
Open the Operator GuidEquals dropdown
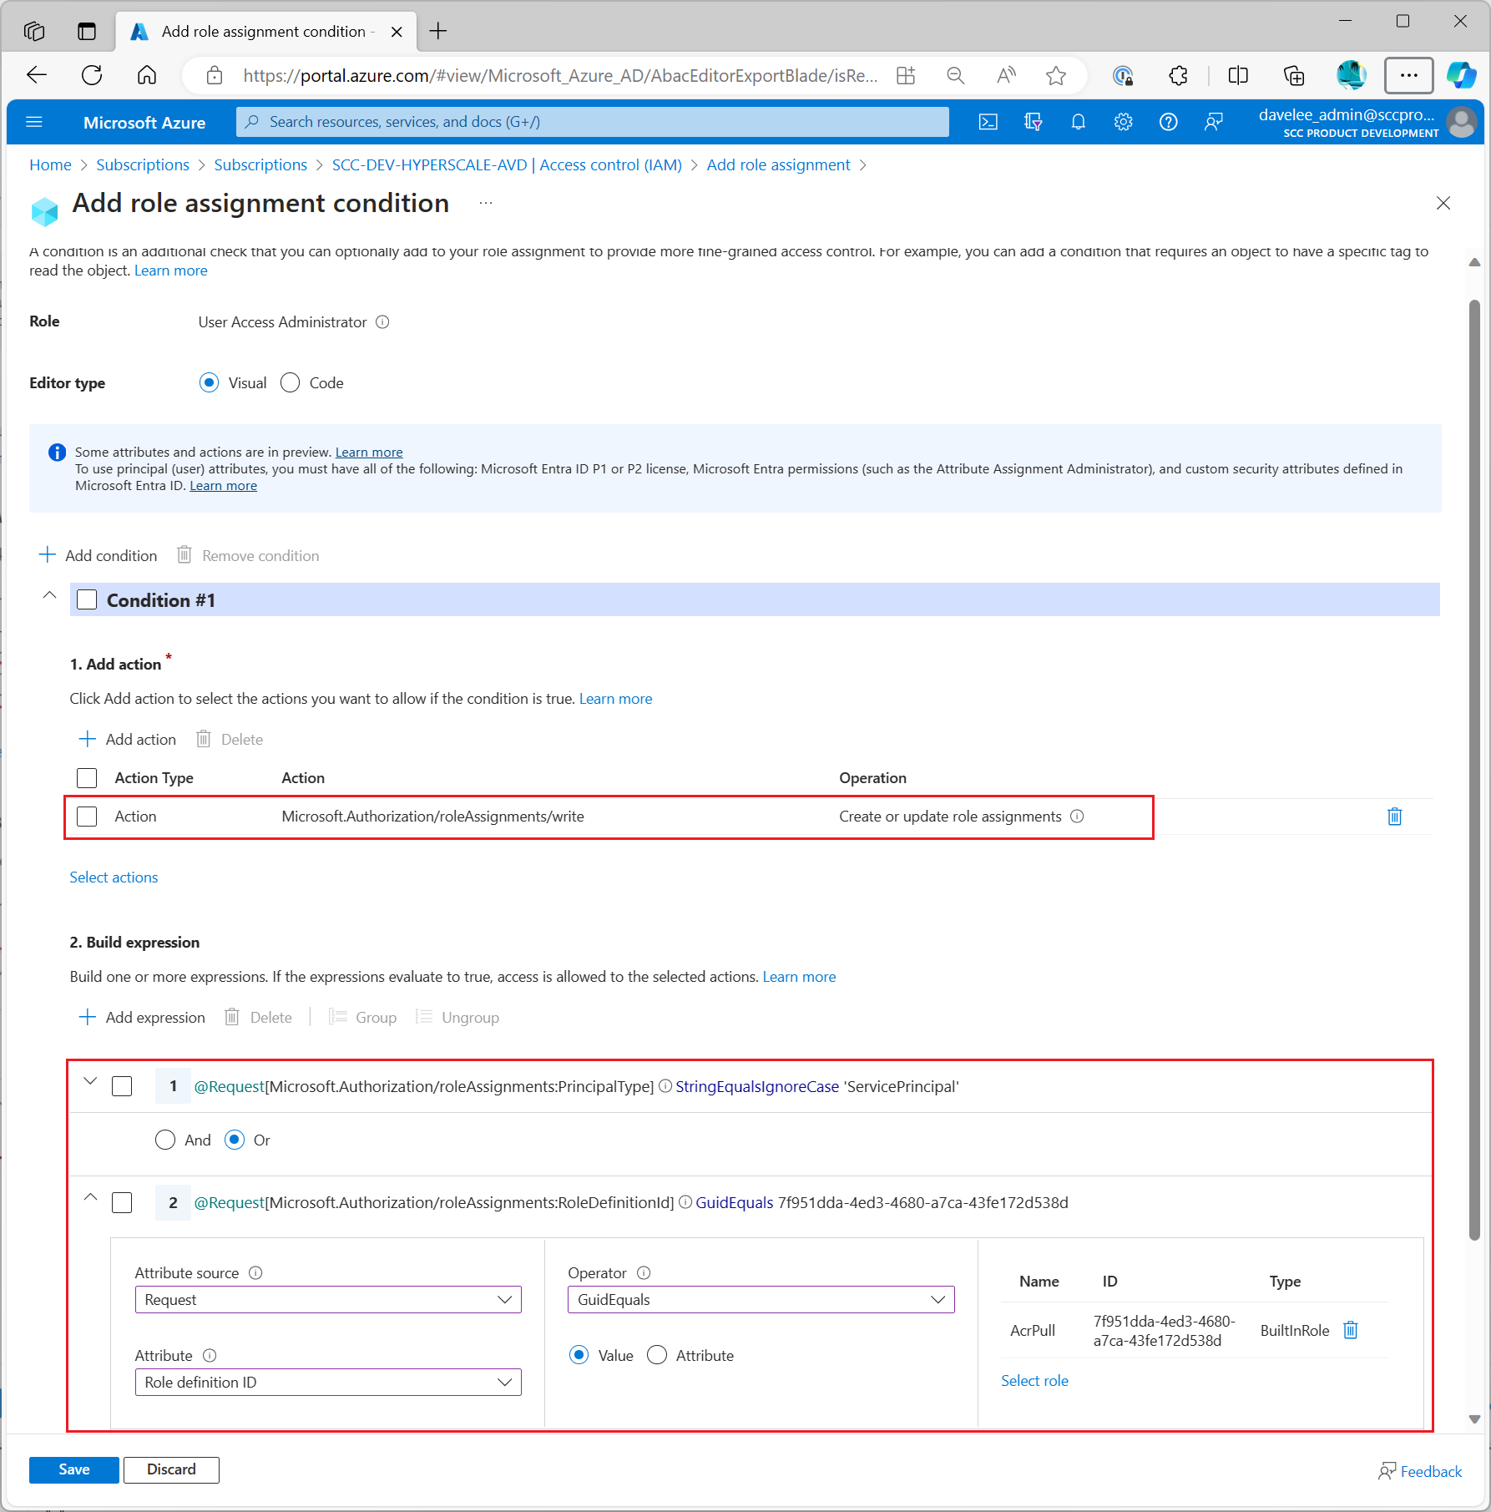(x=760, y=1300)
